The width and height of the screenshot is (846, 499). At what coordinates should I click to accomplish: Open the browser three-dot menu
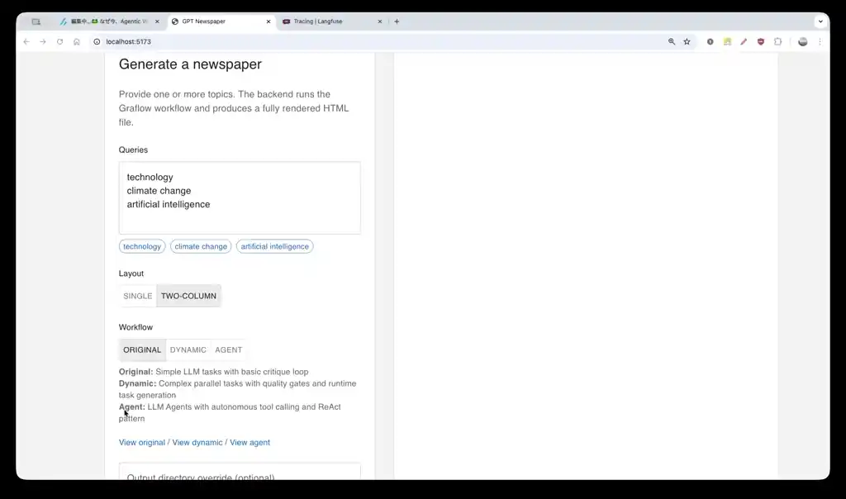point(820,41)
